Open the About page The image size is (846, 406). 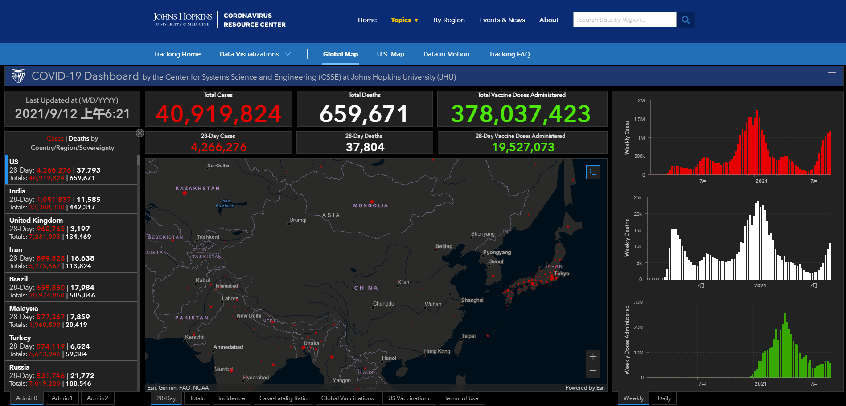tap(549, 20)
